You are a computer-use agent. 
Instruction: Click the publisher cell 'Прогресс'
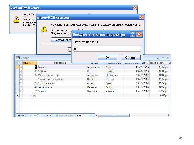115,75
